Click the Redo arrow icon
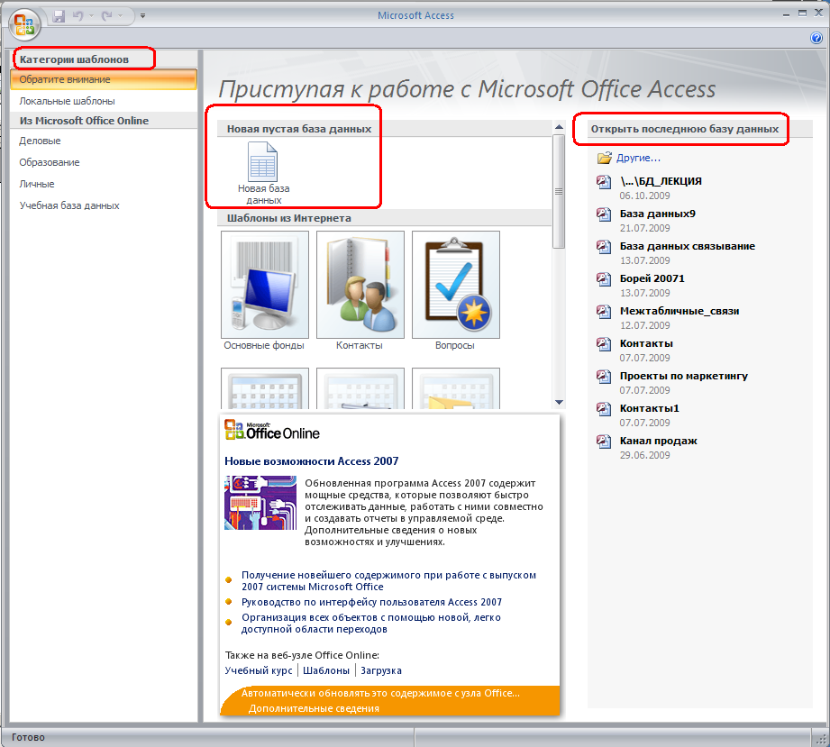 tap(107, 16)
